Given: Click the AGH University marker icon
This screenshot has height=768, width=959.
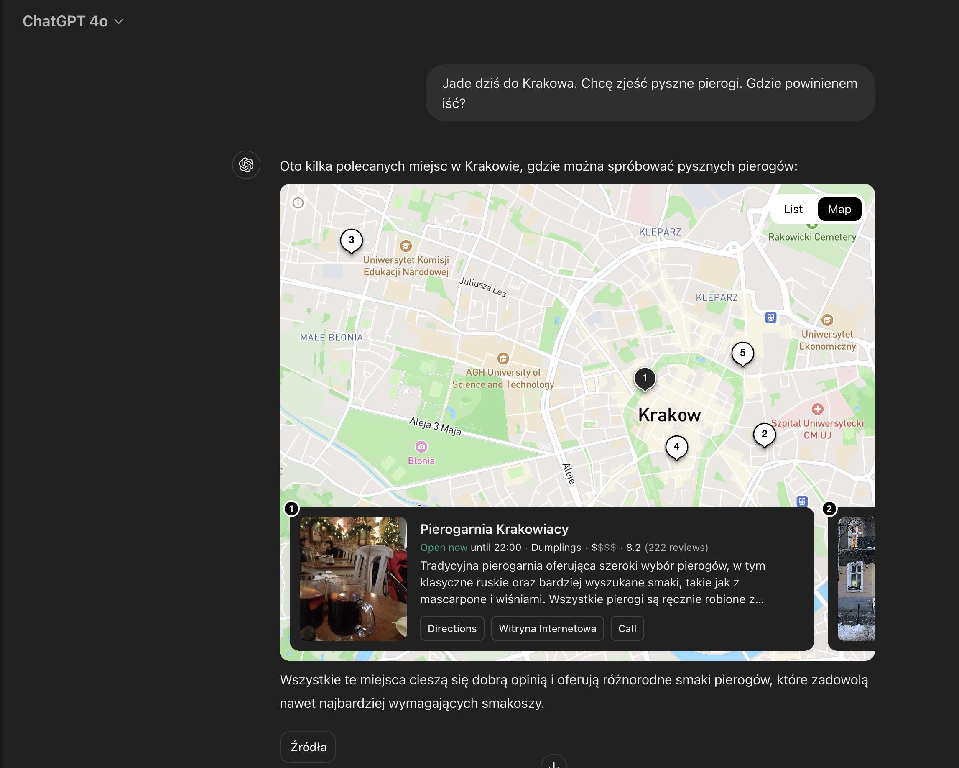Looking at the screenshot, I should click(503, 358).
